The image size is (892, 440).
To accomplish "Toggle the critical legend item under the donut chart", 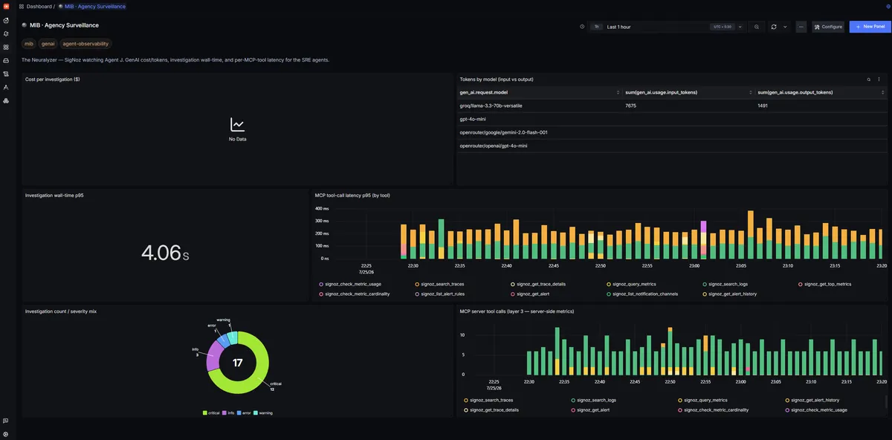I will 212,412.
